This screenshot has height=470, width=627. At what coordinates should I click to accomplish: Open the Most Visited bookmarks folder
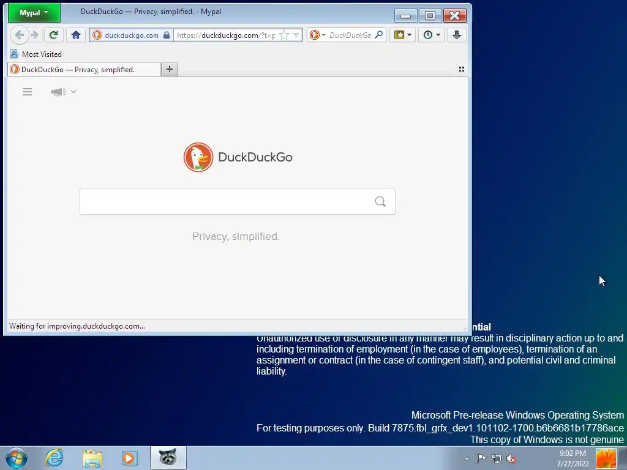click(36, 54)
